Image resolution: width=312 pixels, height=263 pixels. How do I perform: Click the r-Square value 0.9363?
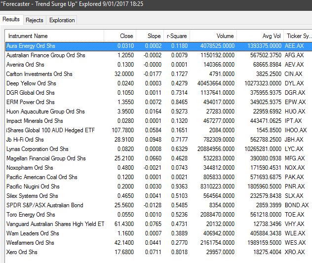pos(180,187)
